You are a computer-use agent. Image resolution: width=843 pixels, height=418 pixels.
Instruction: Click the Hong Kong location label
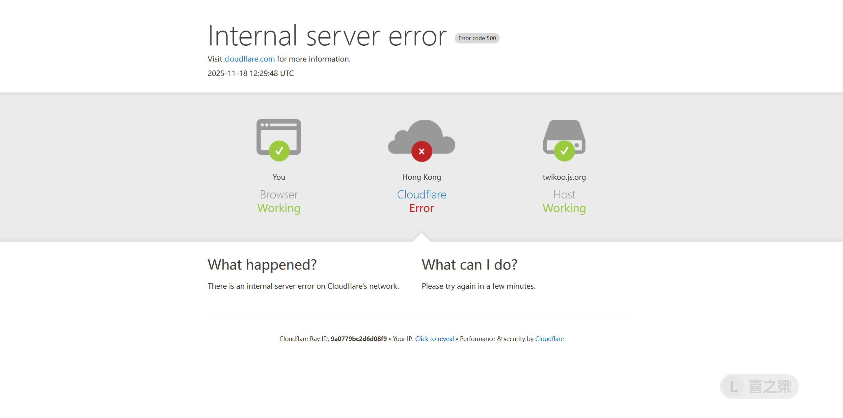(x=421, y=177)
